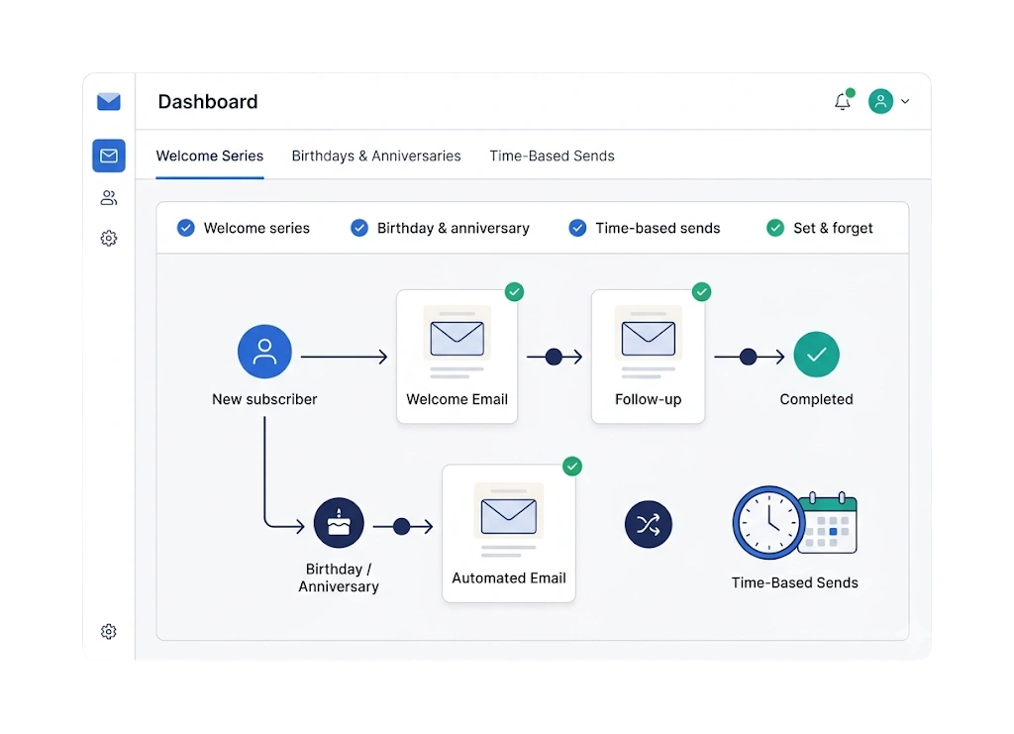1014x734 pixels.
Task: Click the "New subscriber" label
Action: (x=264, y=399)
